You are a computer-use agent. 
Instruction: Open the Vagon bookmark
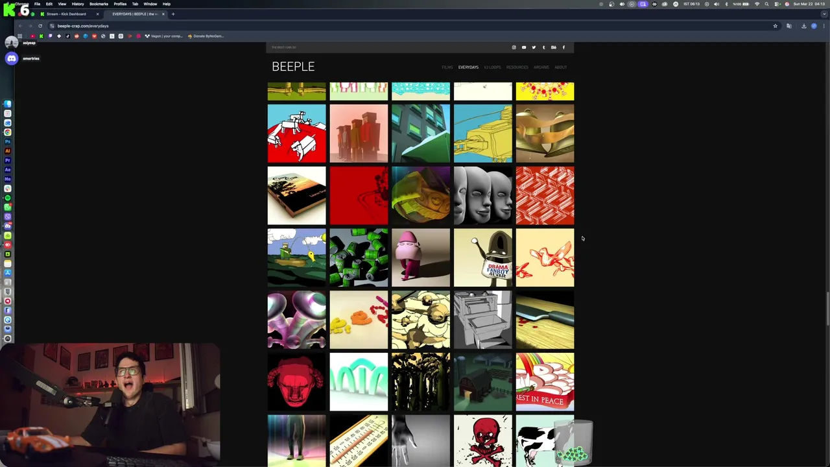(x=163, y=36)
